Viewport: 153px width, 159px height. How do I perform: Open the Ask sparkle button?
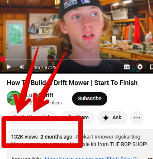tap(113, 117)
